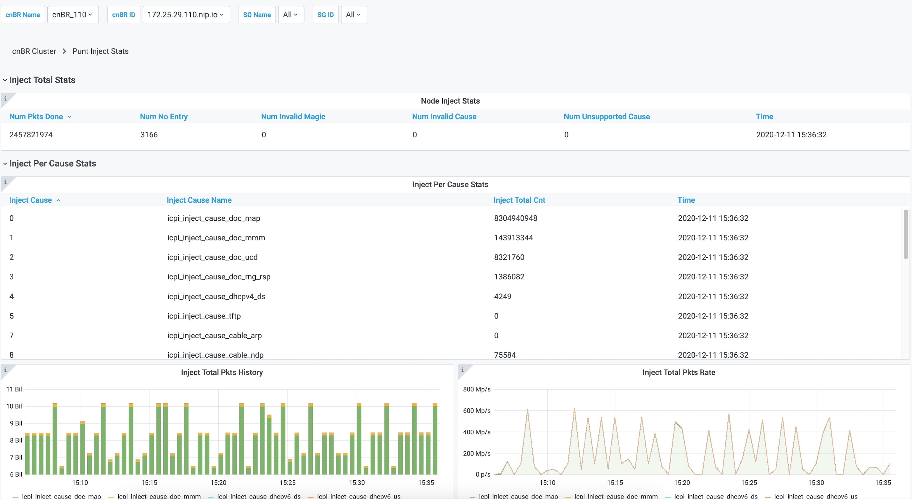Image resolution: width=912 pixels, height=499 pixels.
Task: Click the 15:30 label on Rate chart axis
Action: [x=816, y=483]
